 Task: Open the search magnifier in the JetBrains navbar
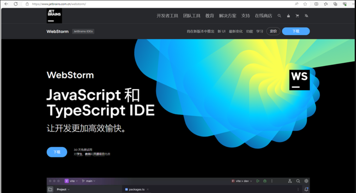click(279, 15)
